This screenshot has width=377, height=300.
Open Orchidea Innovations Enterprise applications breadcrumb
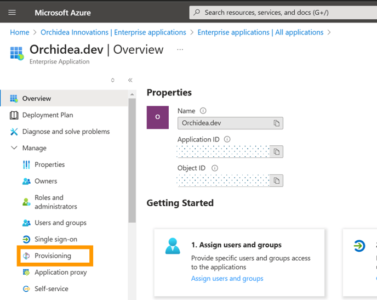[x=113, y=32]
